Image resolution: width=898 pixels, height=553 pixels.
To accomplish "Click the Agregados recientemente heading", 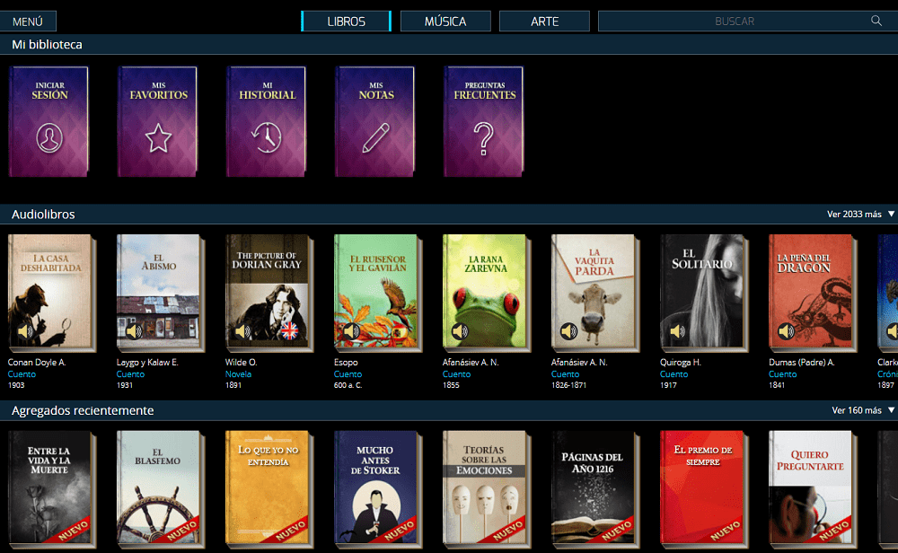I will [83, 410].
